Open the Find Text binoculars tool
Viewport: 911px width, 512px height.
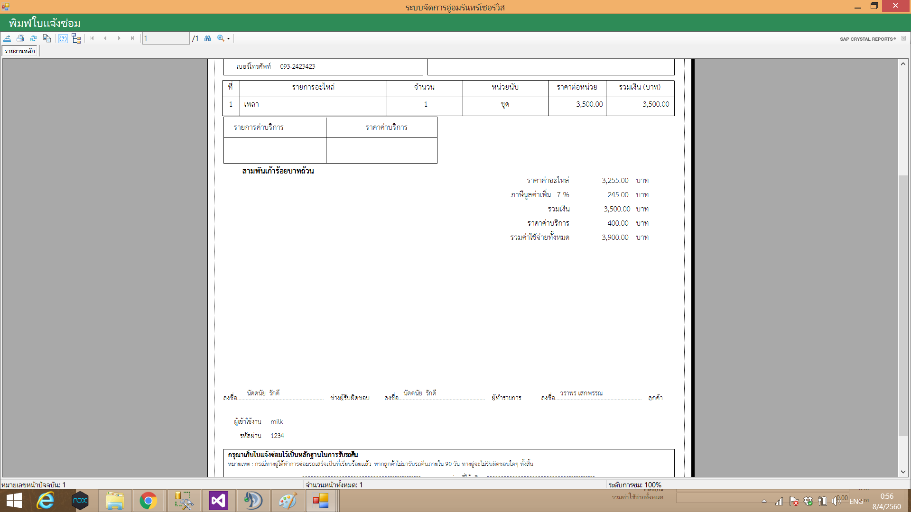[x=208, y=38]
